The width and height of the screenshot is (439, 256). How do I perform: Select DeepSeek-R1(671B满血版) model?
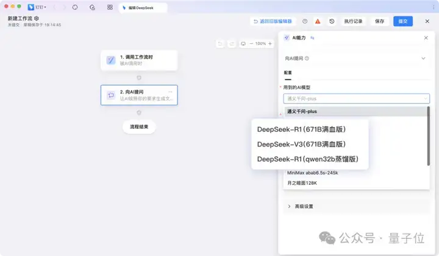(301, 130)
